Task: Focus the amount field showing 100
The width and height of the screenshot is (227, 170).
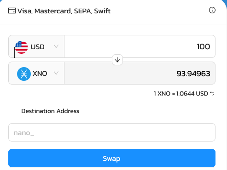Action: click(140, 46)
